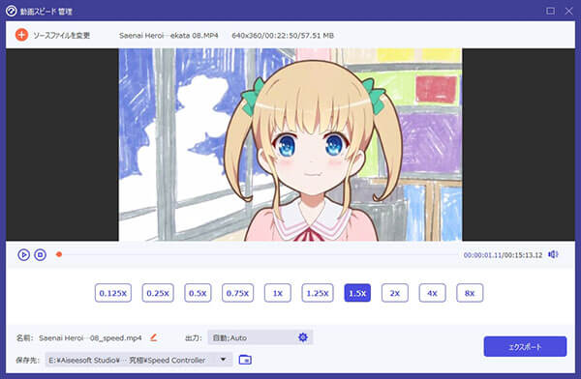This screenshot has width=581, height=379.
Task: Set playback speed to 1x
Action: 278,293
